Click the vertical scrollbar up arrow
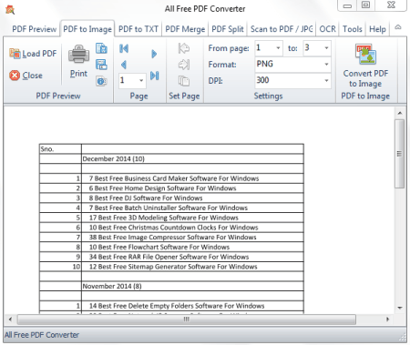Screen dimensions: 410x345 click(400, 113)
